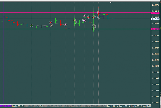Click the 1.12820 price axis value
Image resolution: width=161 pixels, height=108 pixels.
[x=155, y=48]
